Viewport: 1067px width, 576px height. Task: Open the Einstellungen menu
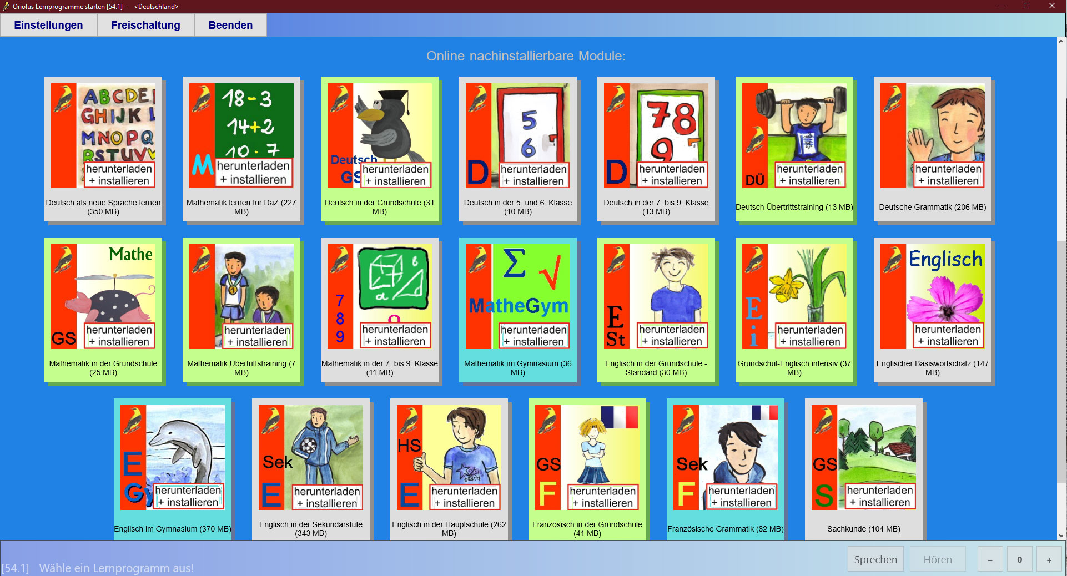48,25
